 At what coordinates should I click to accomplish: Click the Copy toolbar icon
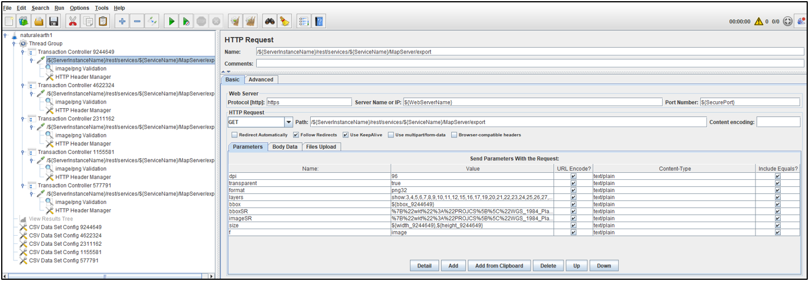(88, 22)
